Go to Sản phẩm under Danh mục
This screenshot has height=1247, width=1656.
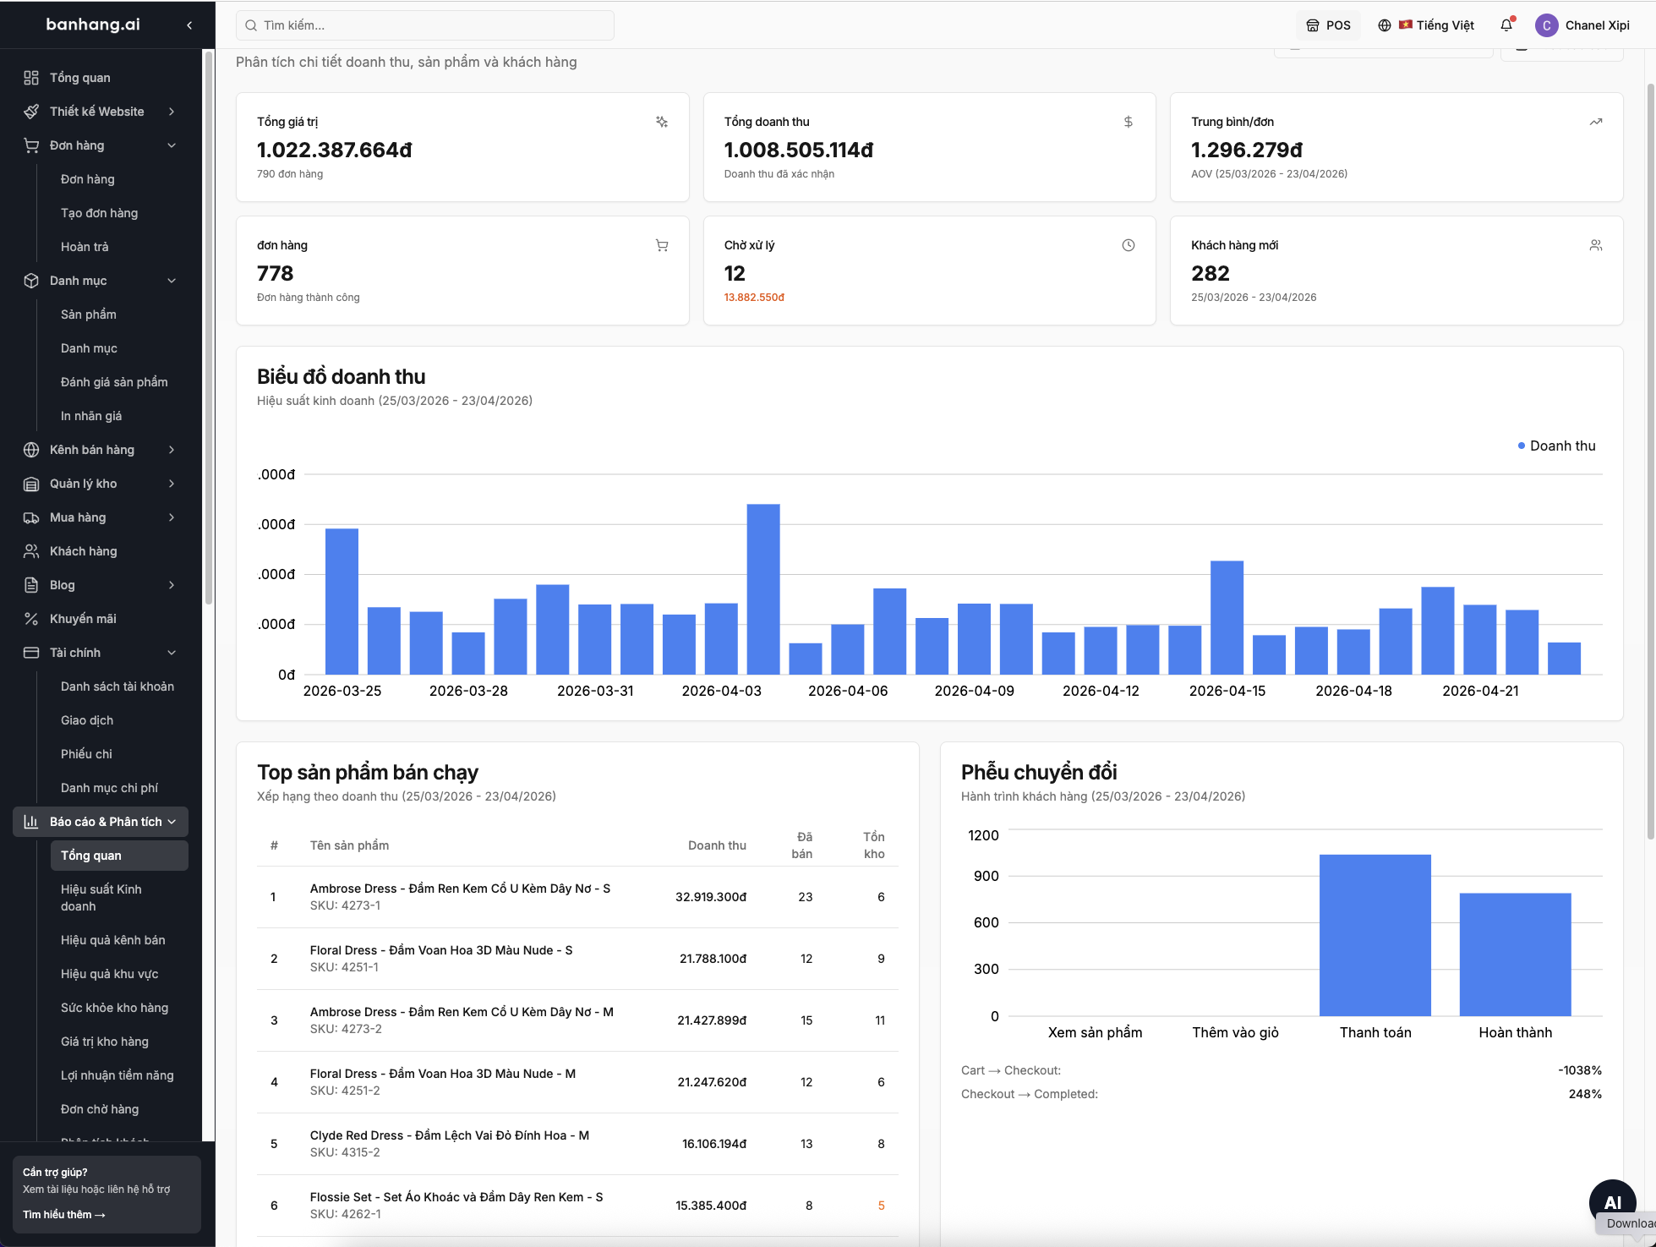[89, 314]
